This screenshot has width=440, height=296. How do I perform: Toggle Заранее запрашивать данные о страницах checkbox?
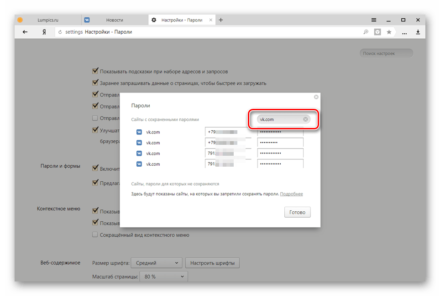point(95,83)
